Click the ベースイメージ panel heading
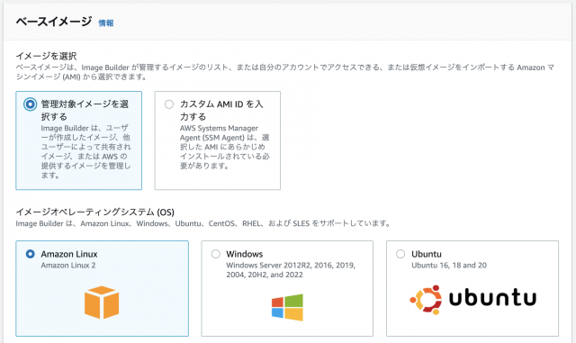The width and height of the screenshot is (576, 343). click(54, 22)
